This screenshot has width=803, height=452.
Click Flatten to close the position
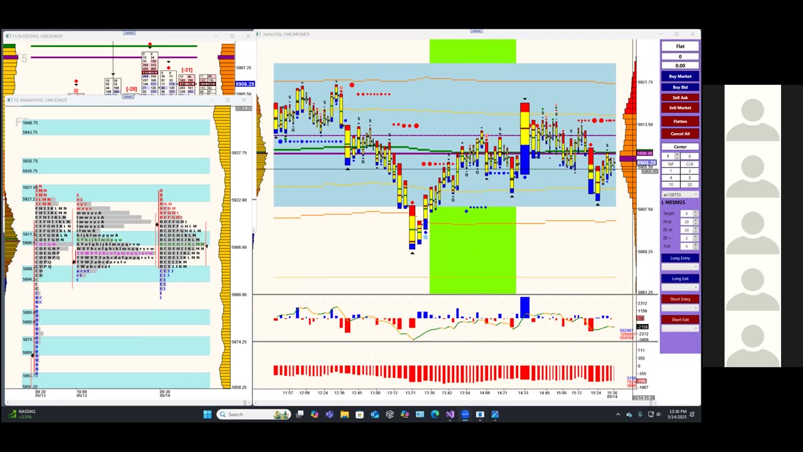pyautogui.click(x=680, y=121)
